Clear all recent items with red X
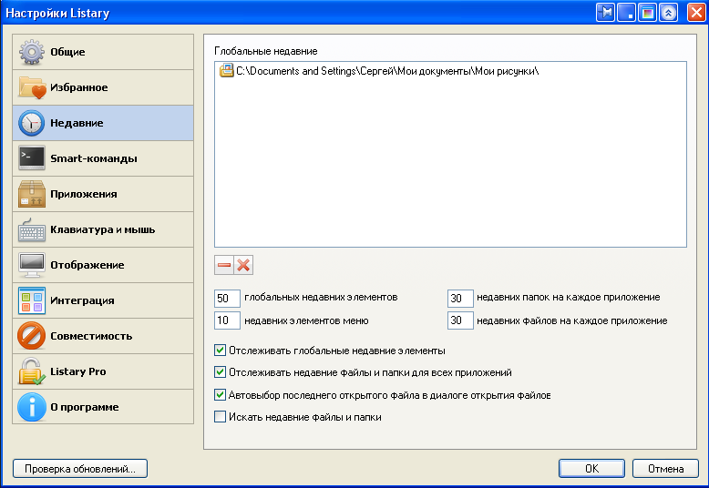The image size is (709, 488). click(x=243, y=265)
